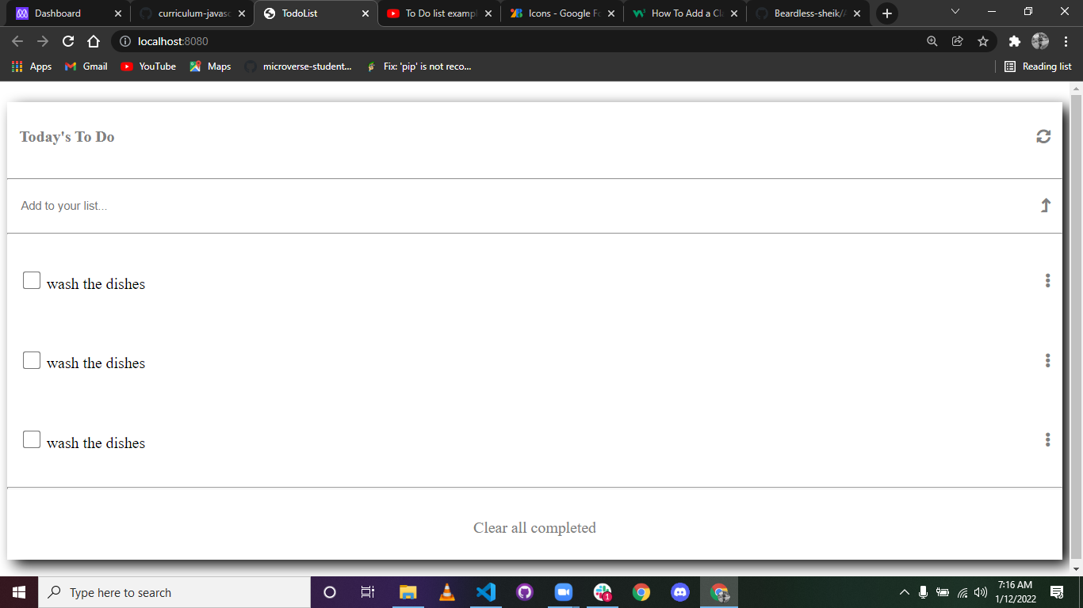Open the notification center
This screenshot has height=608, width=1083.
(1057, 592)
